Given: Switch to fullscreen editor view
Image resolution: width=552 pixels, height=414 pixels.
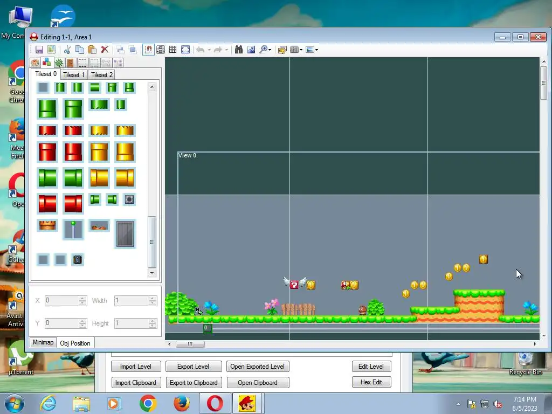Looking at the screenshot, I should [185, 50].
